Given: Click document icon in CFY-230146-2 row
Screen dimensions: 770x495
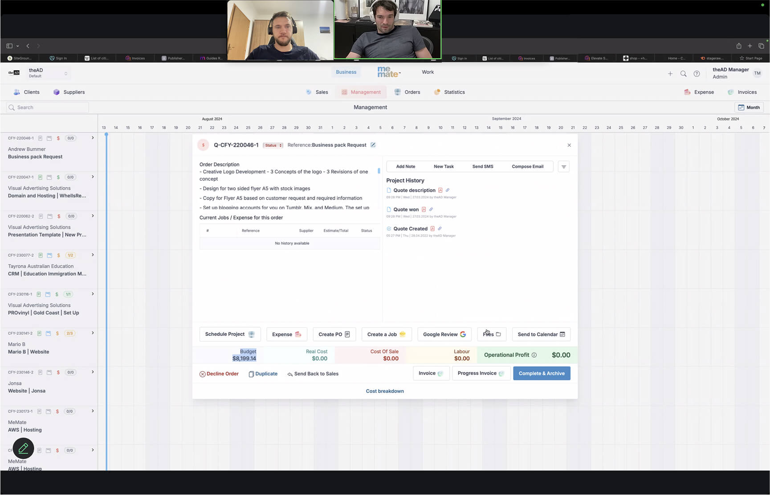Looking at the screenshot, I should coord(40,373).
